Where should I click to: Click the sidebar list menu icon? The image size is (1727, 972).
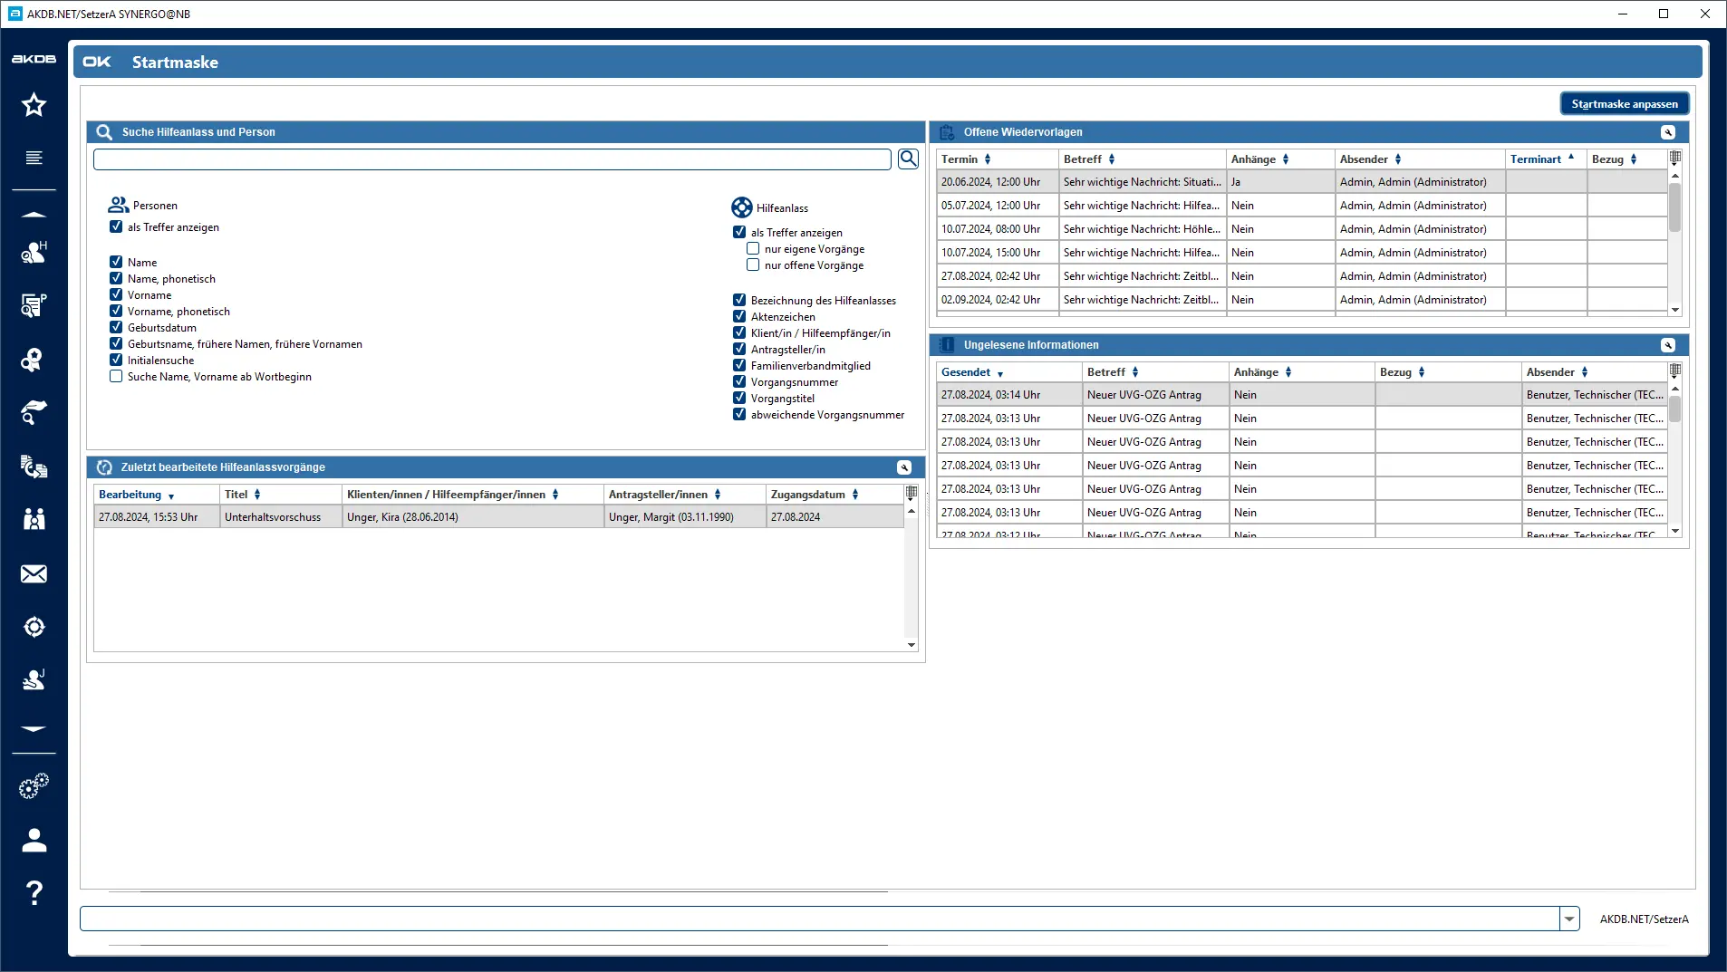coord(34,158)
